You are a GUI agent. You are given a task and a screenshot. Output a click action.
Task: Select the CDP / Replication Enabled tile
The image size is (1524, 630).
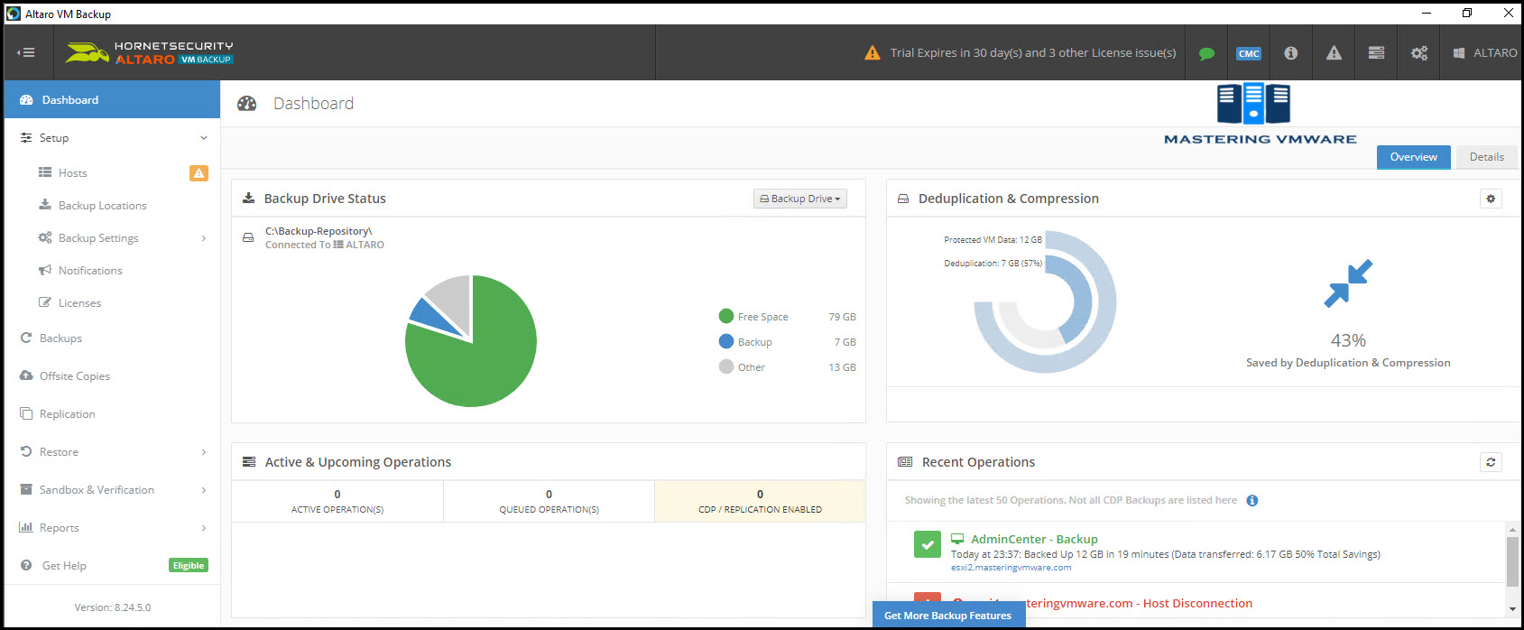tap(760, 501)
